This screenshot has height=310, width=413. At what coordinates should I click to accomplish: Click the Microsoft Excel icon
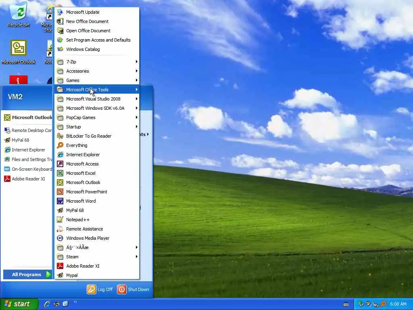(60, 173)
